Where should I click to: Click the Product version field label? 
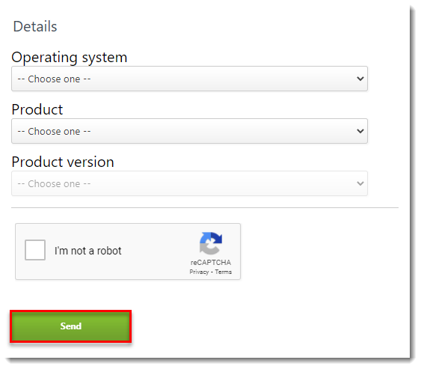(63, 162)
